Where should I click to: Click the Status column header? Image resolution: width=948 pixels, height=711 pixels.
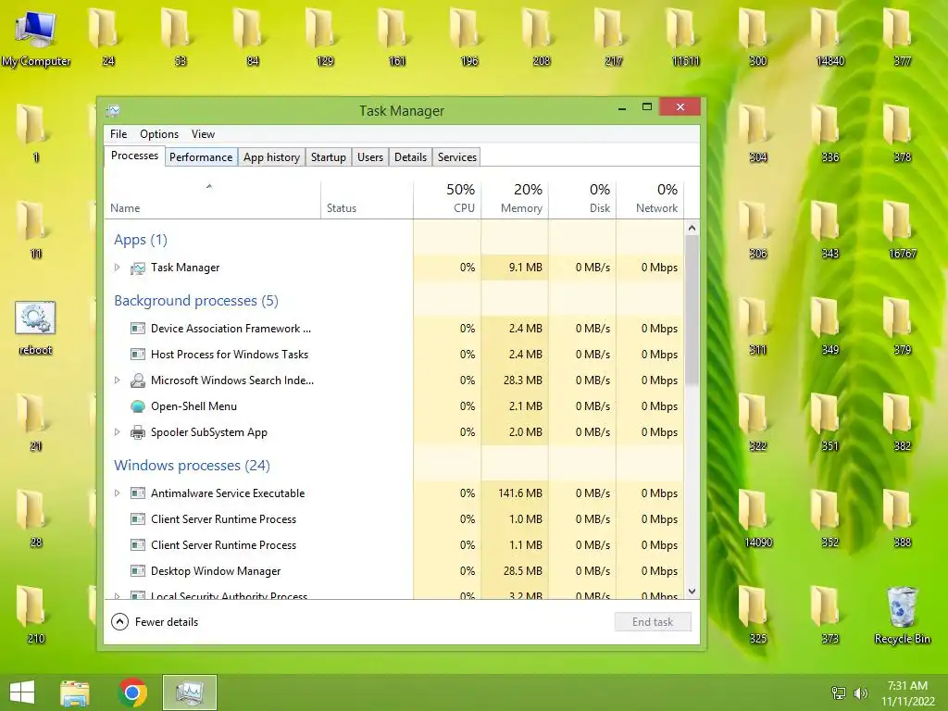click(367, 198)
